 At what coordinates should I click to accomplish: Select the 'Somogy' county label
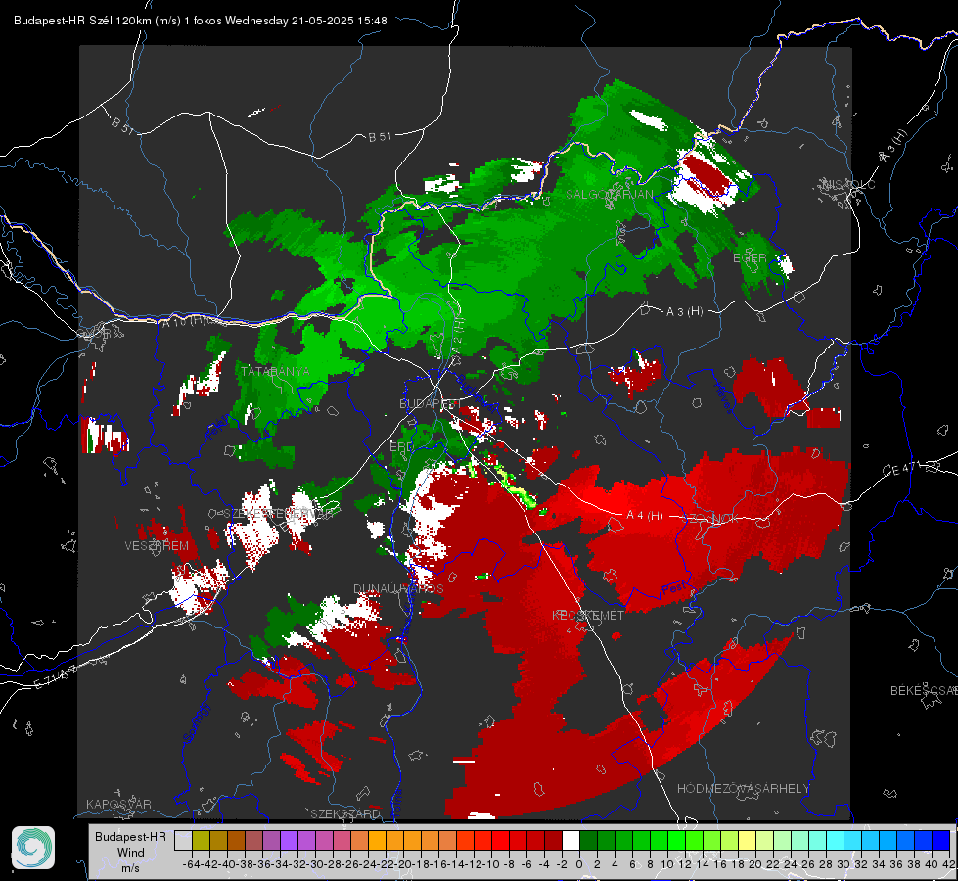coord(197,723)
